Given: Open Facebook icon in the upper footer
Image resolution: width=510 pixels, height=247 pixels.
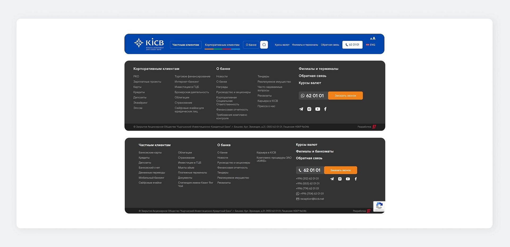Looking at the screenshot, I should (325, 109).
